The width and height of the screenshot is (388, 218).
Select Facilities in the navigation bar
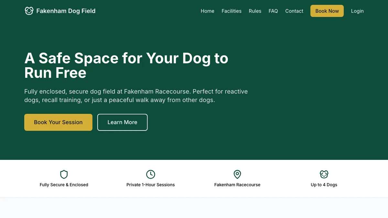[x=232, y=11]
